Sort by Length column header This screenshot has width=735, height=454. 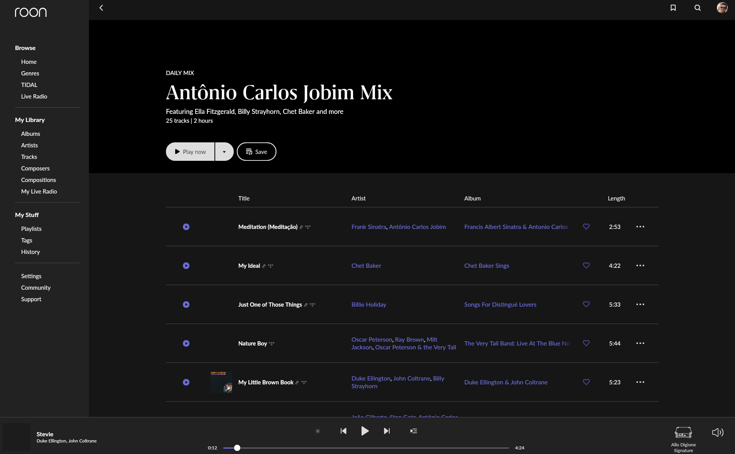coord(616,199)
